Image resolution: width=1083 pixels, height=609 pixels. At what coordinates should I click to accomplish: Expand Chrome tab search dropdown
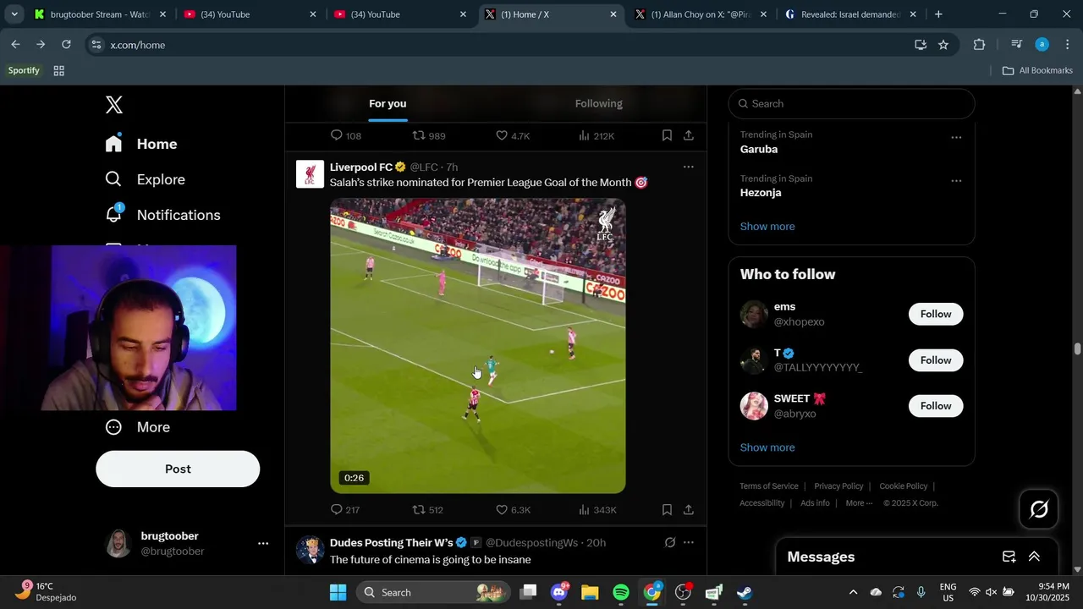pyautogui.click(x=14, y=14)
